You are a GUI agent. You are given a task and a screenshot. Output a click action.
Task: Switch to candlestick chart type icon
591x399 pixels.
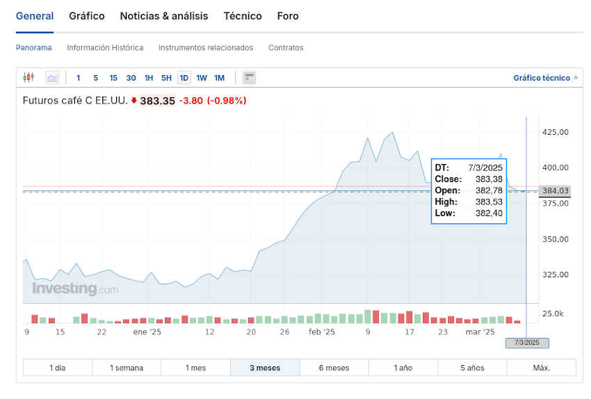(x=29, y=78)
